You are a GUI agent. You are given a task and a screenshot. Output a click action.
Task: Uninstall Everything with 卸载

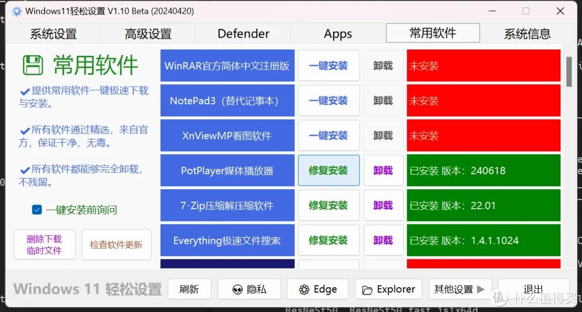click(x=383, y=240)
